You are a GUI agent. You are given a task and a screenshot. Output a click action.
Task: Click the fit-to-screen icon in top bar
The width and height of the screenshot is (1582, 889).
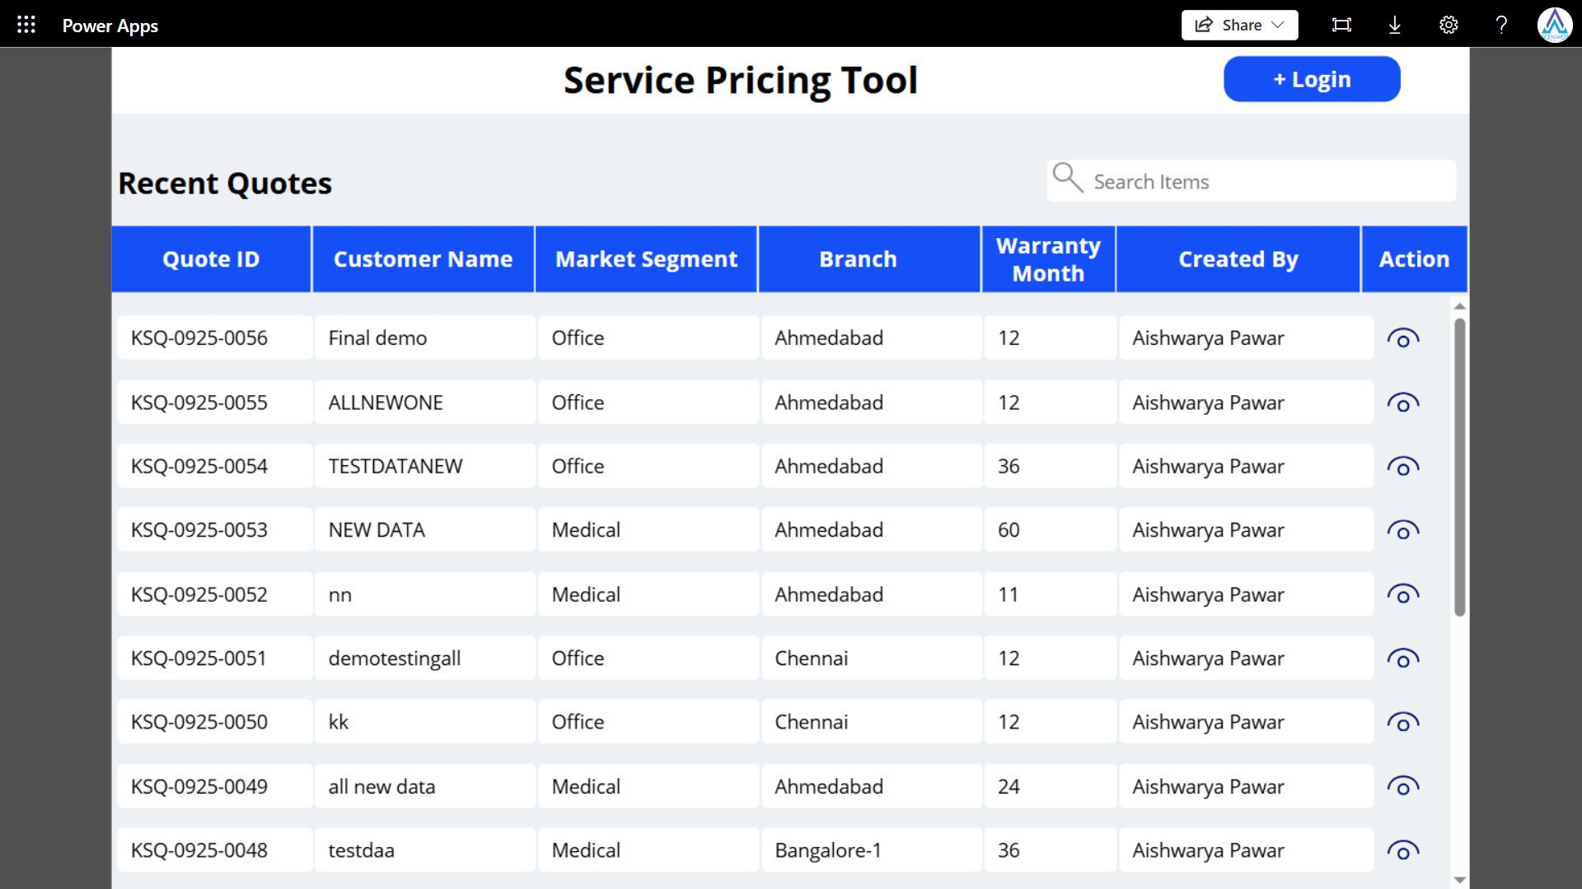click(1341, 25)
